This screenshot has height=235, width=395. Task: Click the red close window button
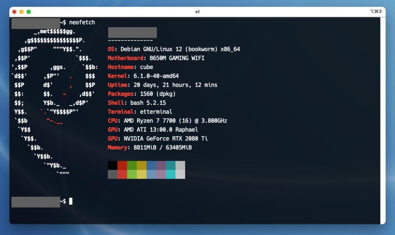click(x=15, y=12)
